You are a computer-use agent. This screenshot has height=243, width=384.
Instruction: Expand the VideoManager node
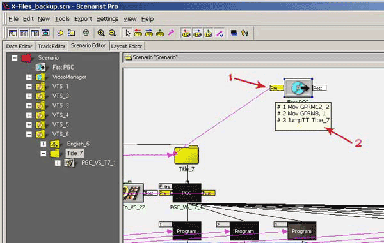29,77
